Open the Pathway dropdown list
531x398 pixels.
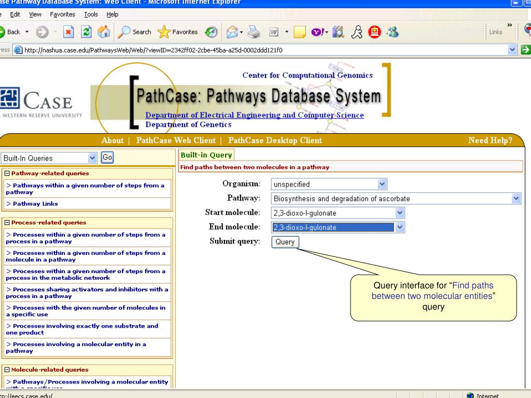pos(516,198)
